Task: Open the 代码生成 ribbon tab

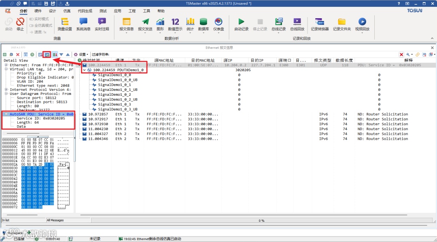Action: tap(85, 11)
